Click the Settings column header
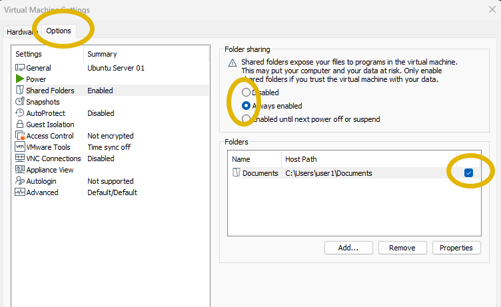Screen dimensions: 501x307 [47, 54]
